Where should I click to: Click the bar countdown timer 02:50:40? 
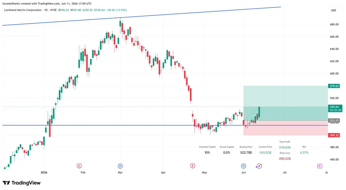(x=335, y=110)
